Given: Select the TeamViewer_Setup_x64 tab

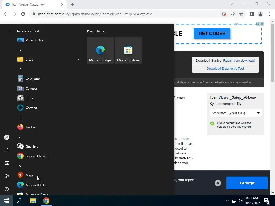Looking at the screenshot, I should (34, 5).
